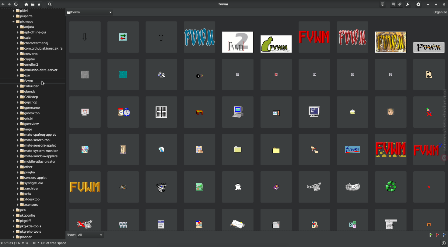Select the newspaper thumbnail
Viewport: 448px width, 247px height.
point(352,187)
